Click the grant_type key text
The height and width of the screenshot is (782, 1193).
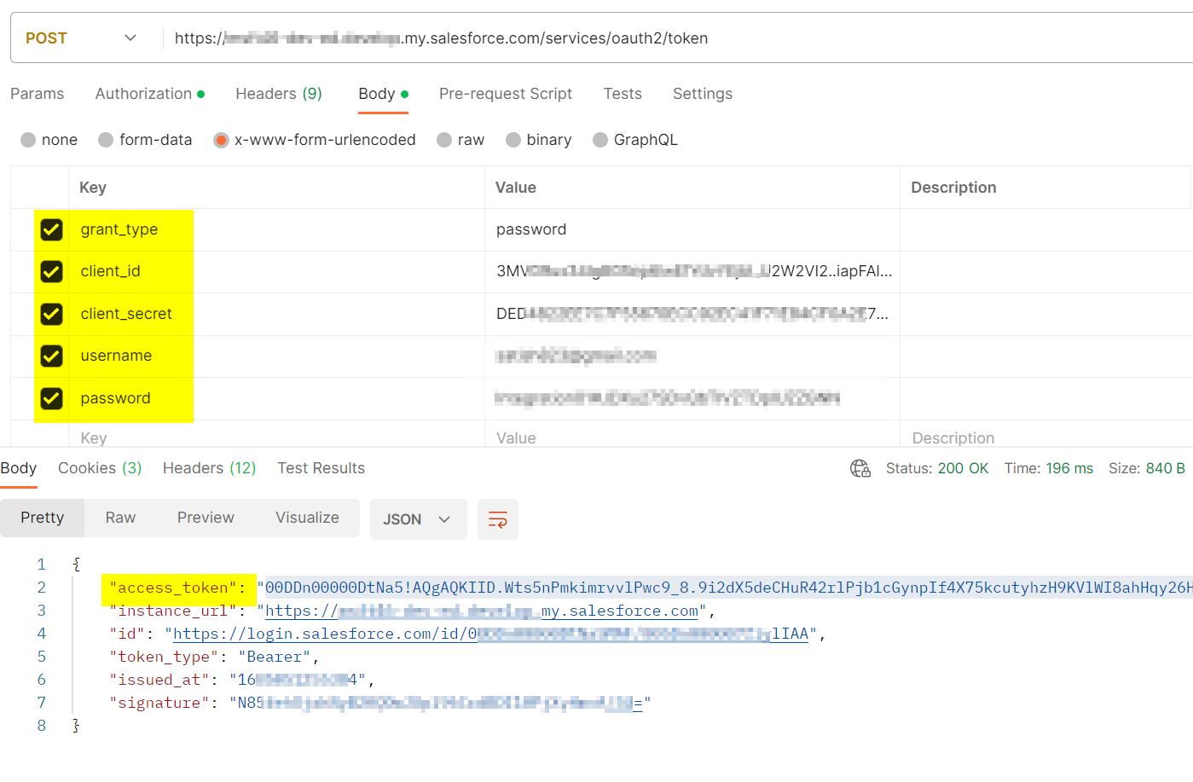pos(119,229)
